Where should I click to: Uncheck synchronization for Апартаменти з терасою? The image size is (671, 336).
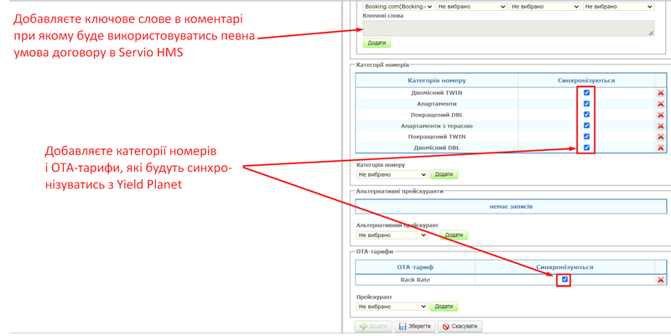586,126
